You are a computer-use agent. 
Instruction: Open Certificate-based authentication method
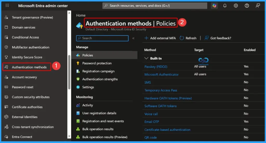[167, 130]
